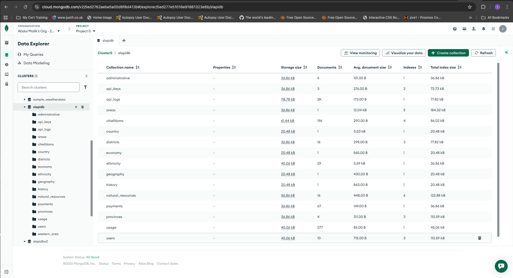
Task: Refresh the collection list
Action: coord(484,53)
